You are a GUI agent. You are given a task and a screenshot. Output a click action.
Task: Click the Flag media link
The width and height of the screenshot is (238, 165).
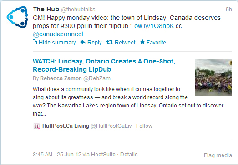point(218,155)
